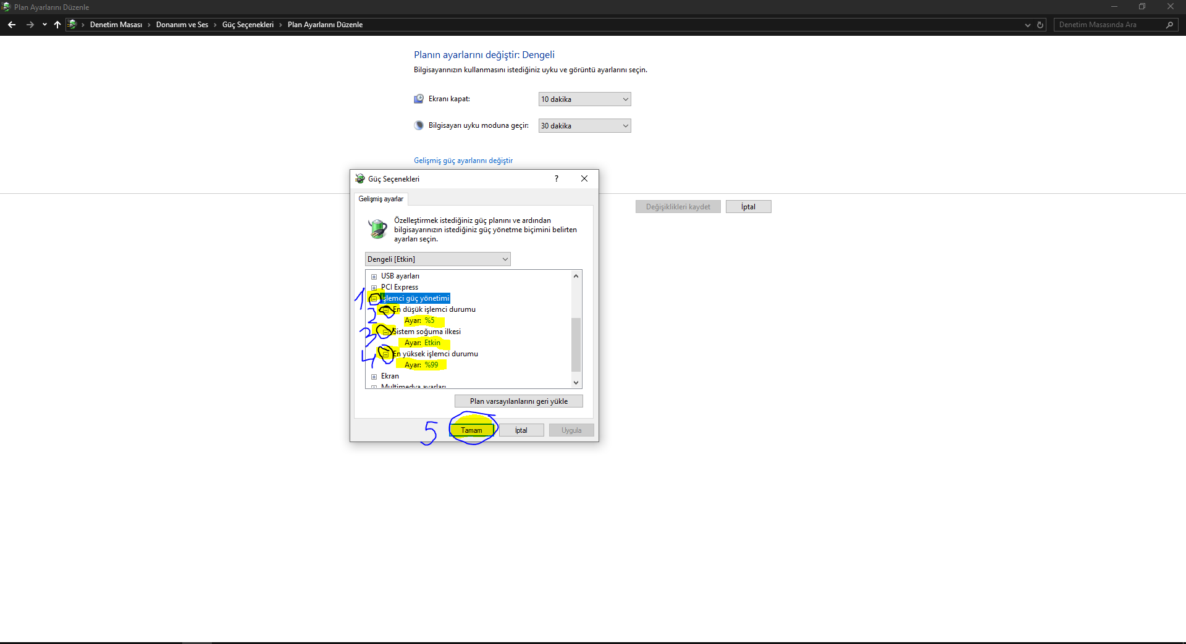Screen dimensions: 1186x644
Task: Select En yüksek işlemci durumu item
Action: click(x=435, y=354)
